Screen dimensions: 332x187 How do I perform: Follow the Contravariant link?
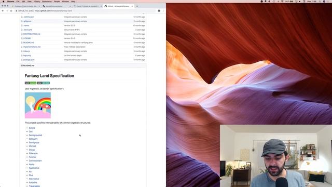click(35, 161)
